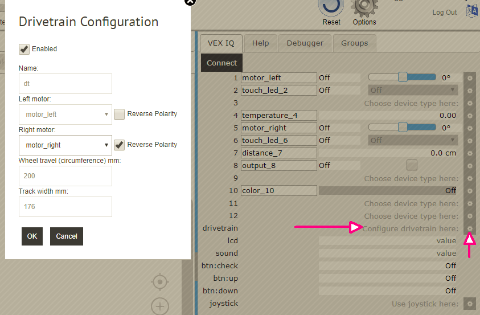Click the motor_right speed slider handle
The image size is (480, 315).
[x=403, y=127]
